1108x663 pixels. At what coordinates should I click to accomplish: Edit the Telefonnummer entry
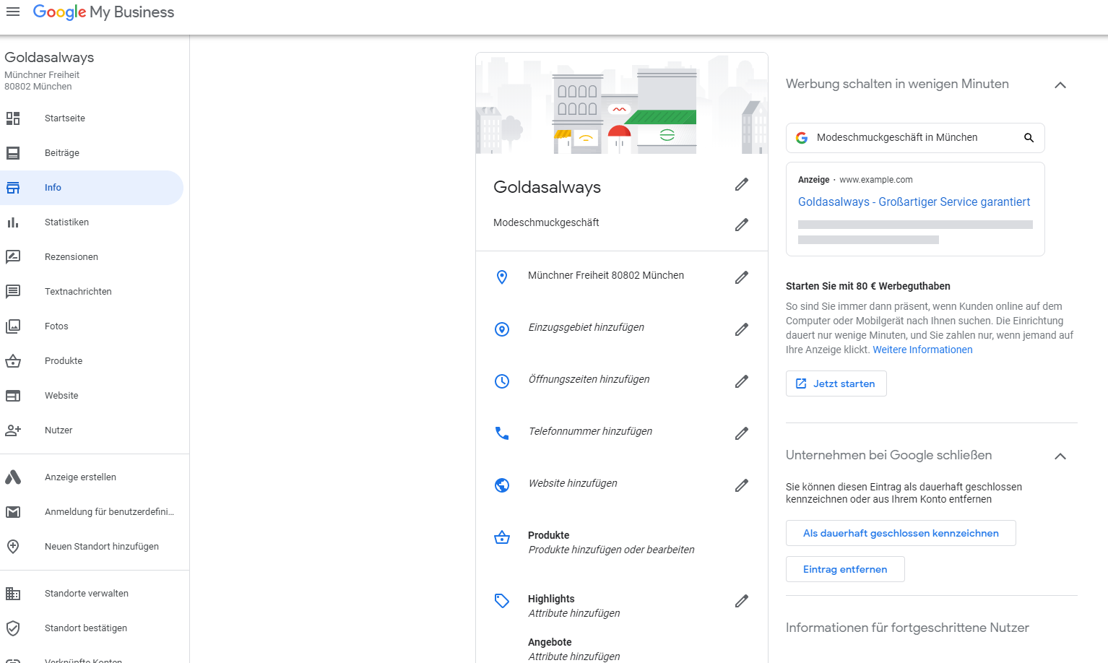click(742, 433)
